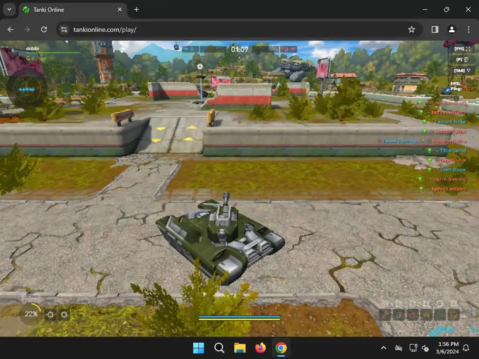This screenshot has width=479, height=359.
Task: Activate the shield boosted armor supply
Action: pos(399,315)
